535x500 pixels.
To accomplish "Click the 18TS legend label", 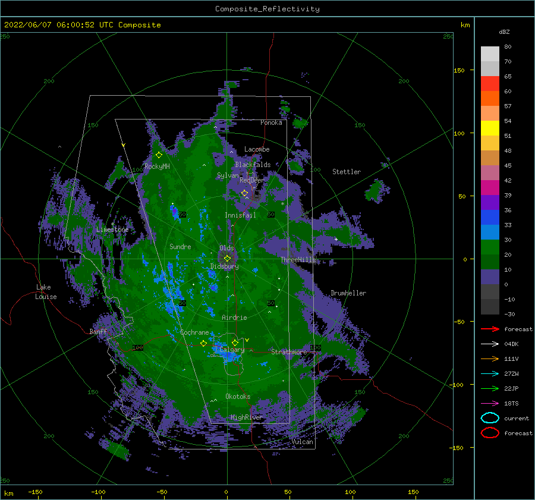I will 511,404.
